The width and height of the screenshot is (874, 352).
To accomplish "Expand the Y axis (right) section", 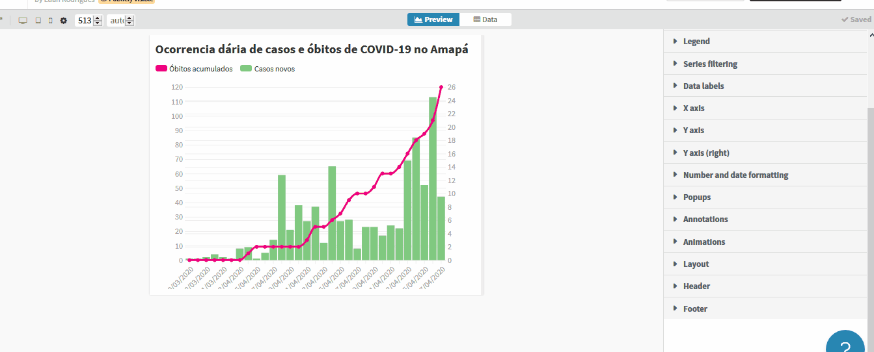I will click(x=706, y=153).
